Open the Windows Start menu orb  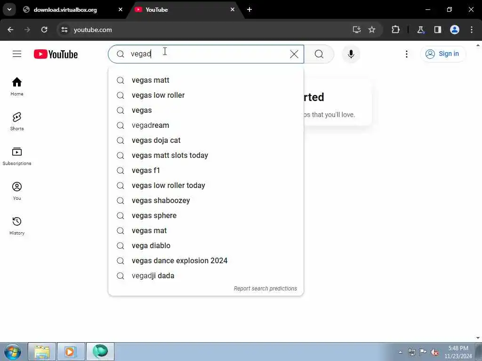coord(13,352)
